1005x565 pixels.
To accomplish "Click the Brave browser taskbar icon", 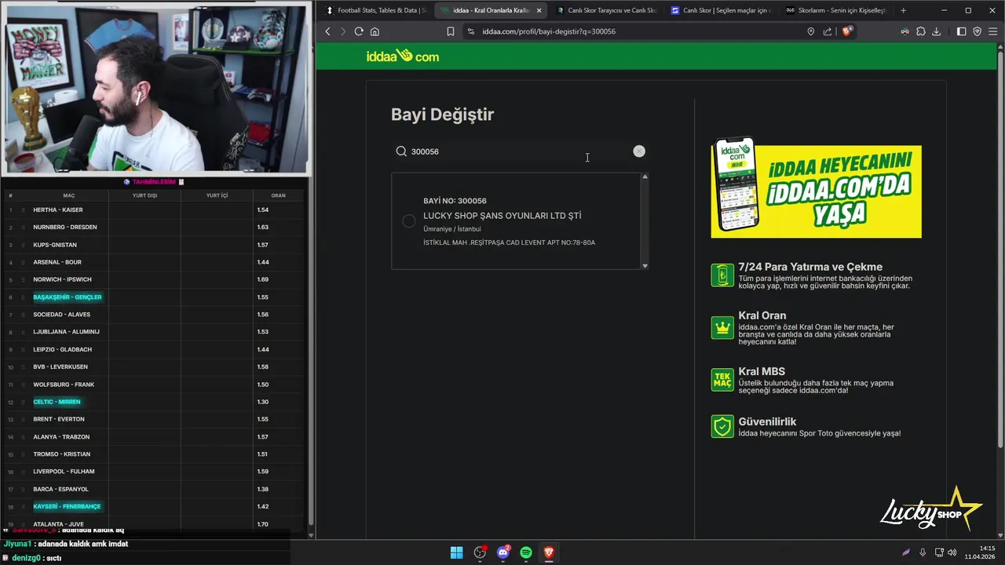I will (x=549, y=552).
